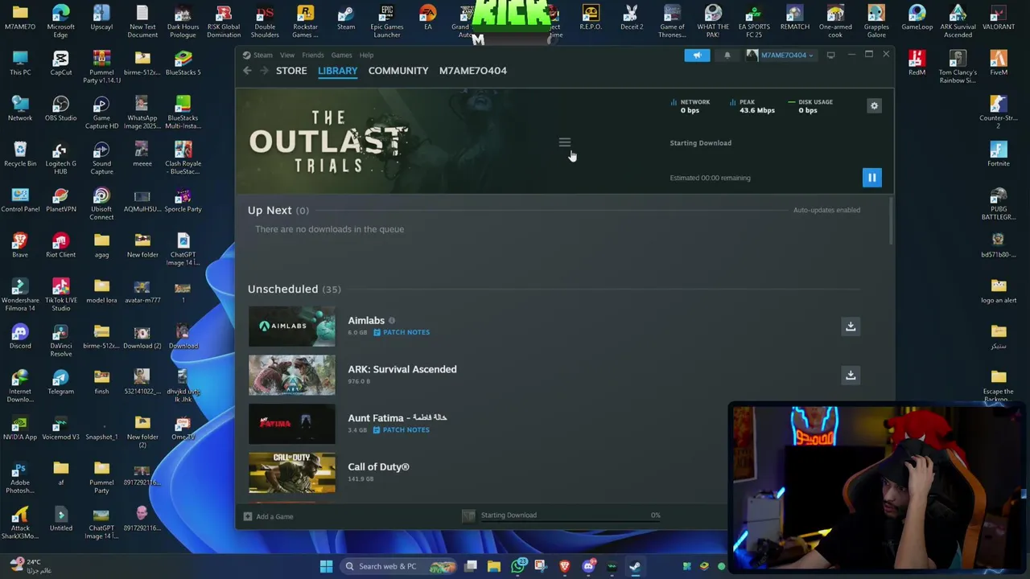Open BlueStacks 5 desktop shortcut
The image size is (1030, 579).
pos(183,63)
